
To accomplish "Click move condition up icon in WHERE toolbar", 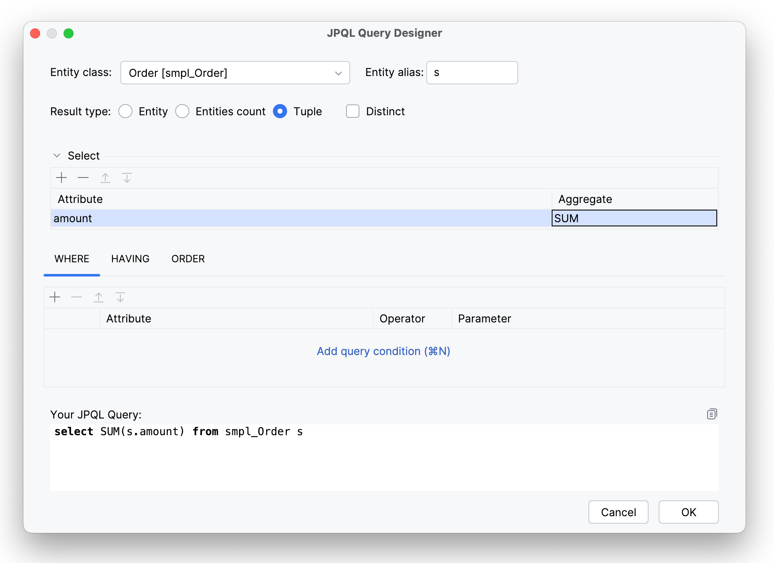I will [99, 297].
